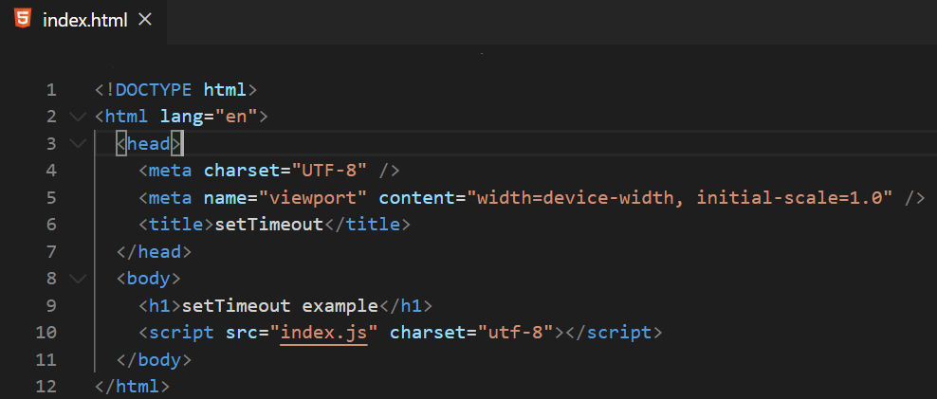Click line number 1 in the gutter

(51, 90)
